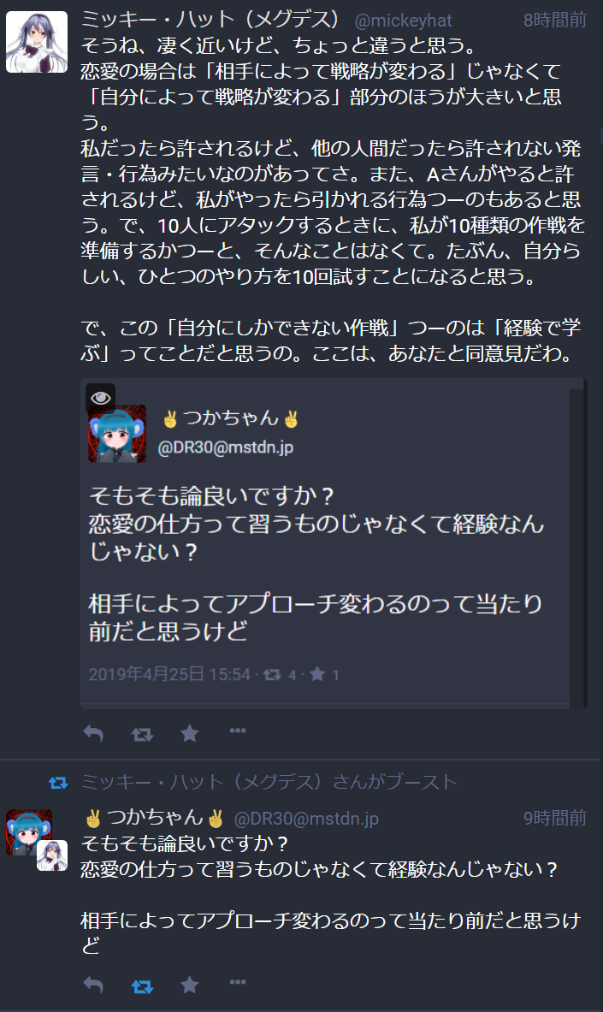This screenshot has height=1012, width=603.
Task: Reply to the つかちゃん boosted post
Action: [93, 985]
